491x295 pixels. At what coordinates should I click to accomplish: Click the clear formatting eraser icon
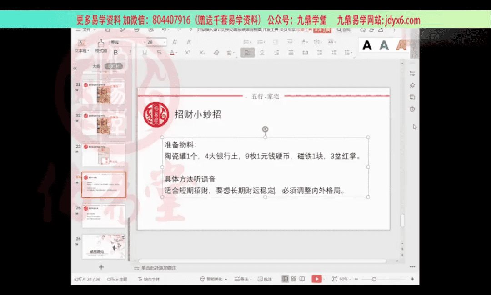(x=216, y=53)
